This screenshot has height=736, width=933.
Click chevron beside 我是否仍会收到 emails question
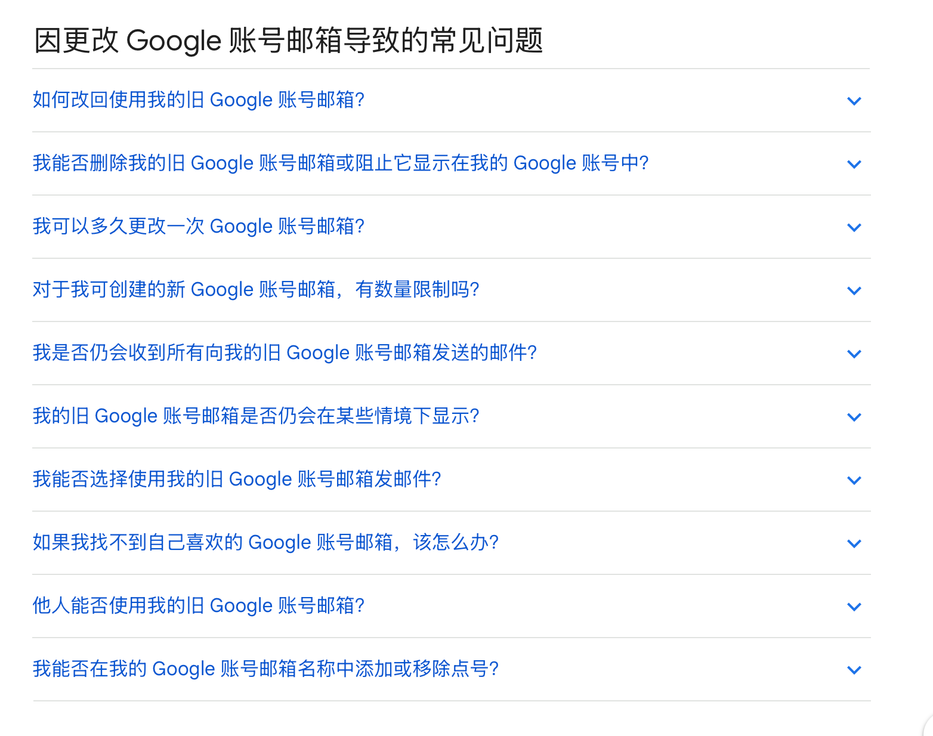[854, 354]
